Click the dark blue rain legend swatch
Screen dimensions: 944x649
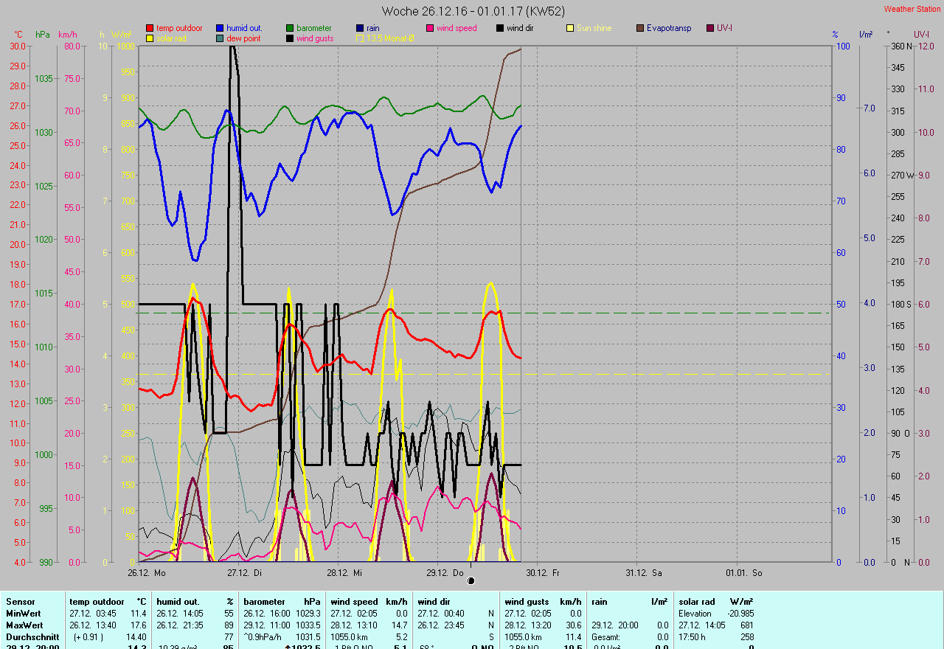coord(361,28)
